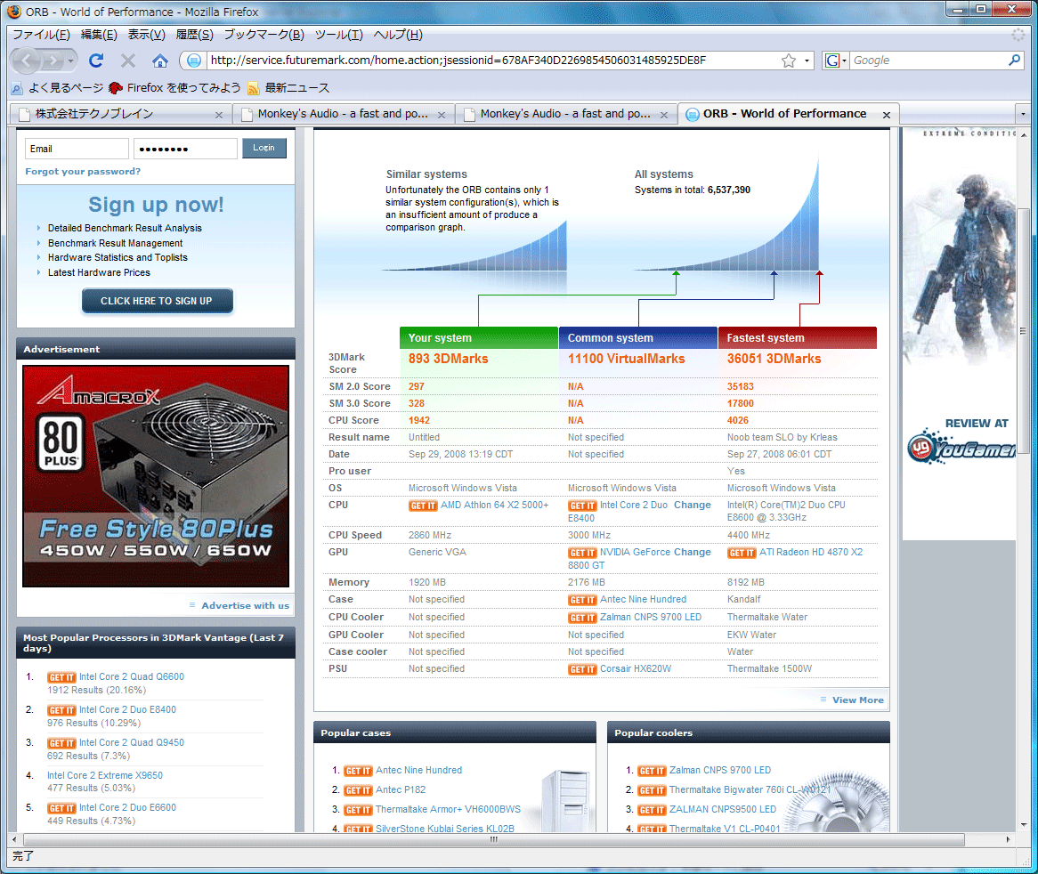Click the Amacrox 80 Plus advertisement banner
The height and width of the screenshot is (874, 1038).
click(x=156, y=476)
